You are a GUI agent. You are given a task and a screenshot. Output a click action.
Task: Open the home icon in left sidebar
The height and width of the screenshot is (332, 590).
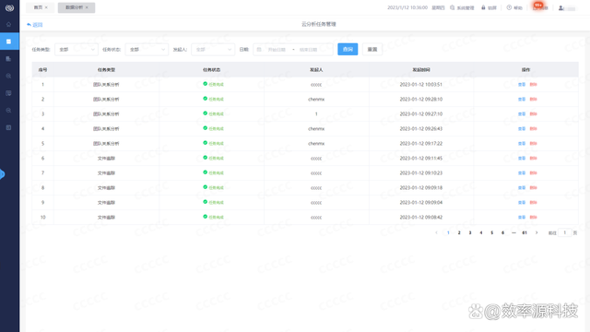[8, 25]
